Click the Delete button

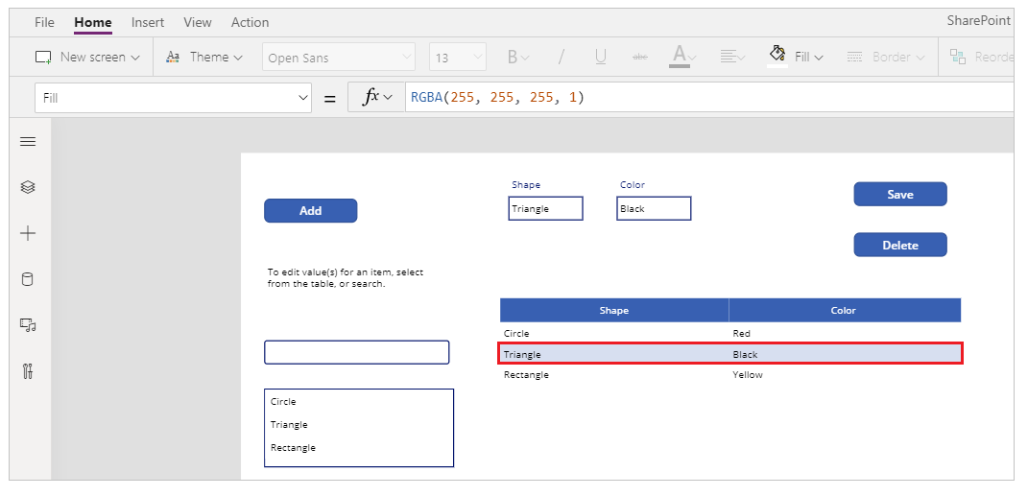900,245
